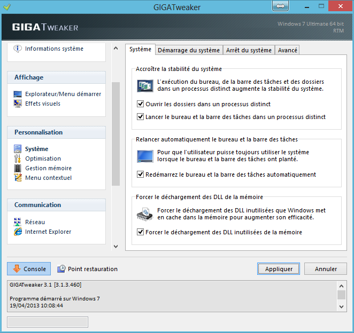
Task: Click the Programme démarré sur Windows 7 line
Action: point(55,298)
